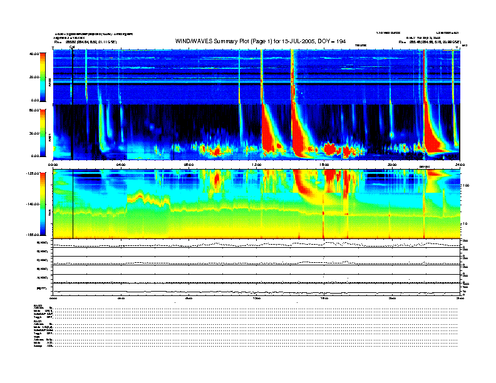This screenshot has height=383, width=496.
Task: Click the -125.00 label on TNR scale
Action: coord(33,173)
